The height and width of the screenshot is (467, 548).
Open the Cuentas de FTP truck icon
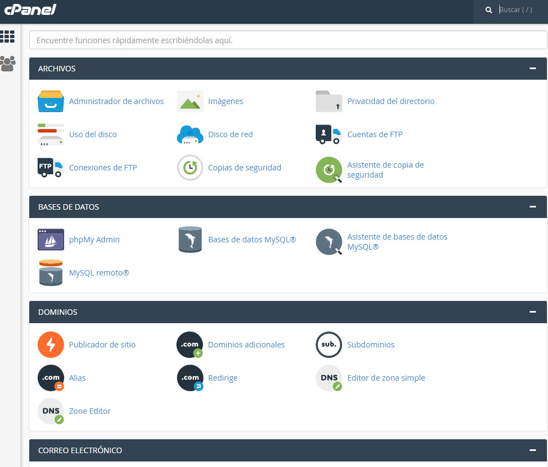pyautogui.click(x=329, y=134)
